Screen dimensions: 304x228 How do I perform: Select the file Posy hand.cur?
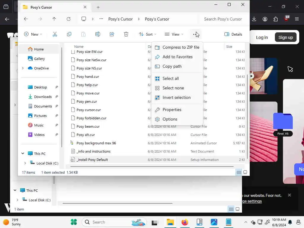point(88,77)
